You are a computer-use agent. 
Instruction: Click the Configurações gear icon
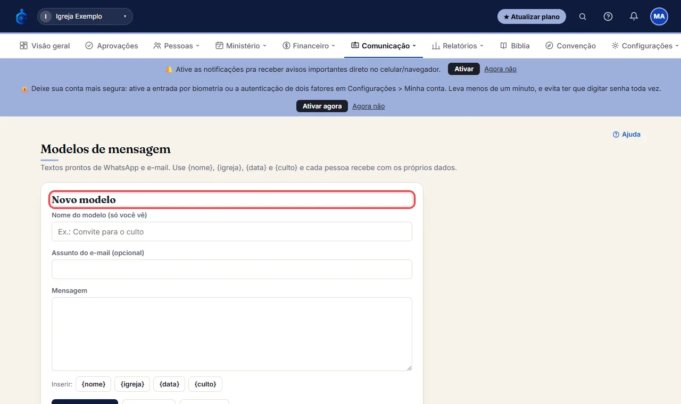coord(615,46)
